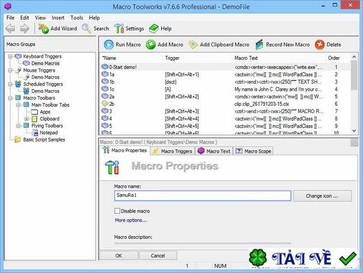
Task: Click the Change icon... button
Action: tap(322, 196)
